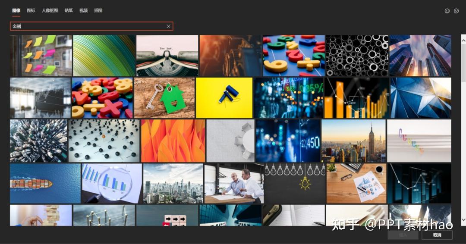The height and width of the screenshot is (244, 466).
Task: Select the green house keychain image
Action: tap(164, 98)
